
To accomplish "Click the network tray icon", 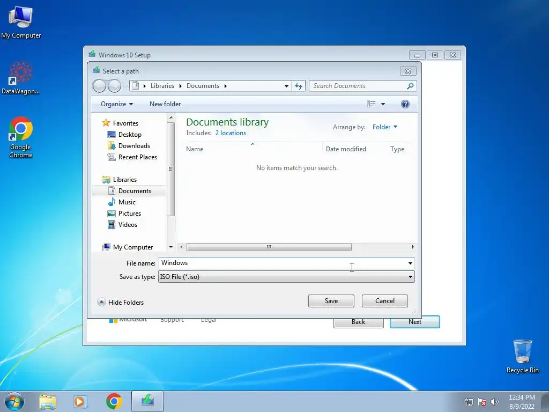I will (x=469, y=402).
